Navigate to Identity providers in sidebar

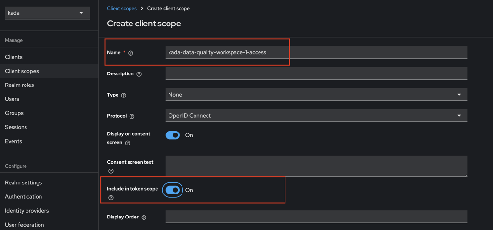click(x=26, y=211)
